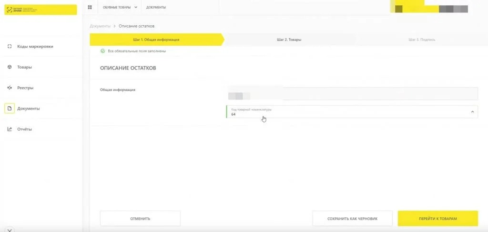Go to Реестры sidebar section

click(25, 88)
